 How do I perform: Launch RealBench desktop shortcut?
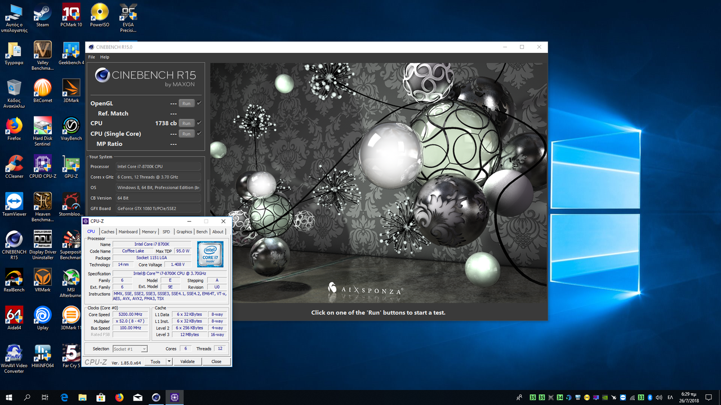[14, 280]
